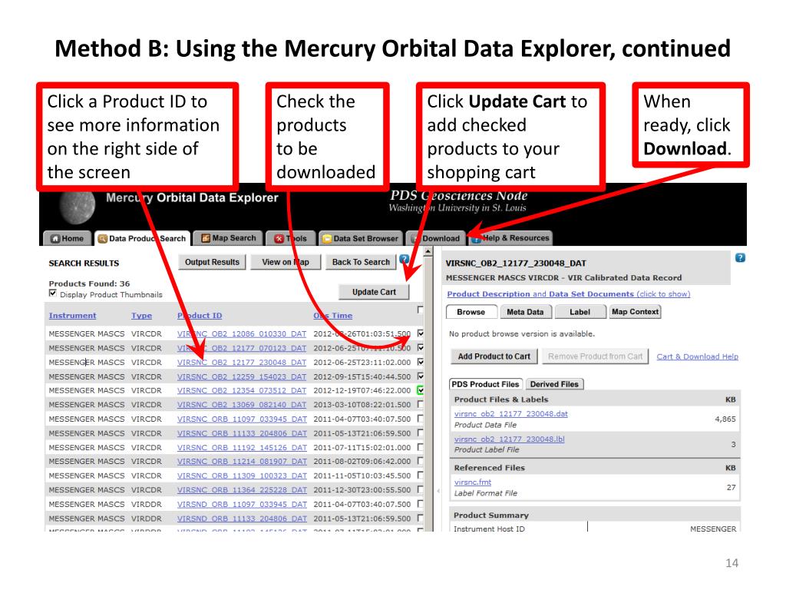Click the VIRDDR type in VIRSND_ORB_11097 row
Viewport: 786px width, 590px height.
point(147,504)
